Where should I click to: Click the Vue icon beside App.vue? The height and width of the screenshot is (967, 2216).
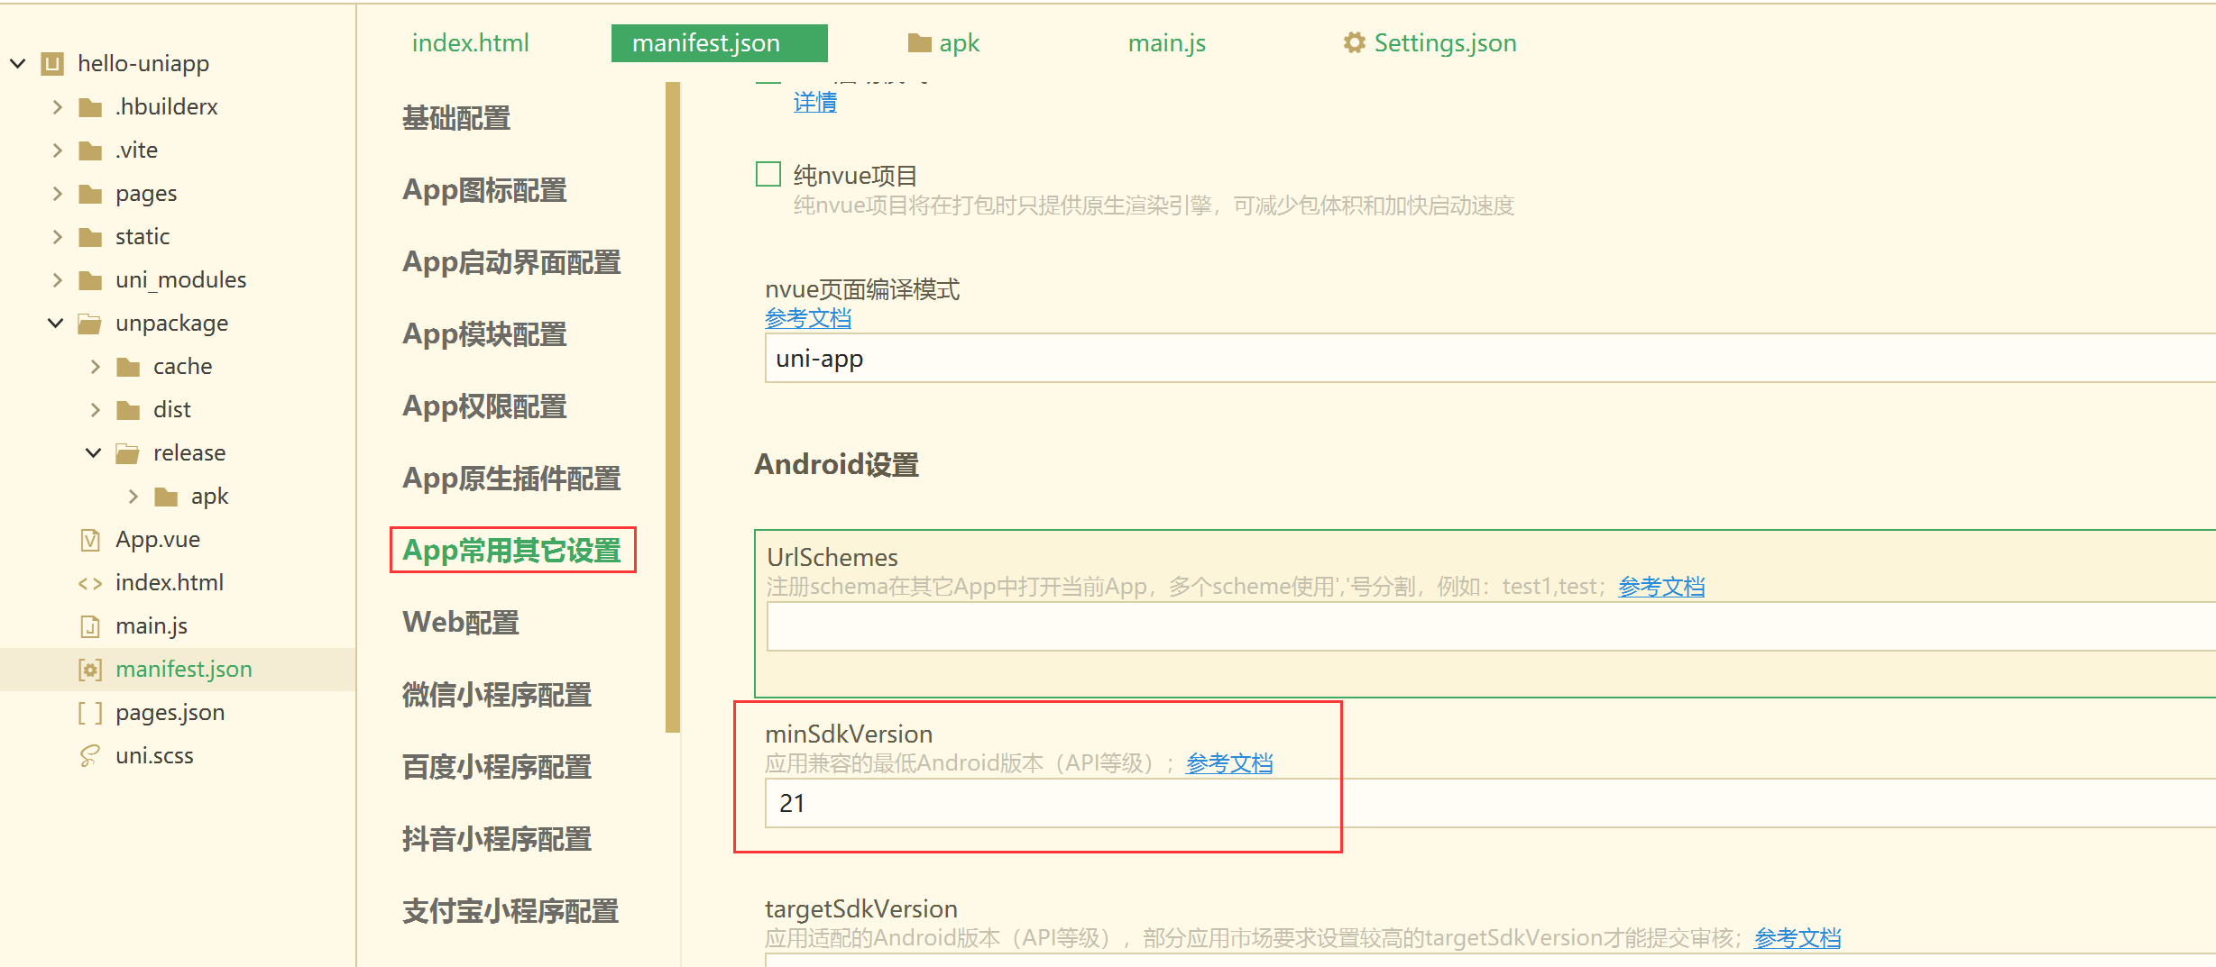click(88, 539)
